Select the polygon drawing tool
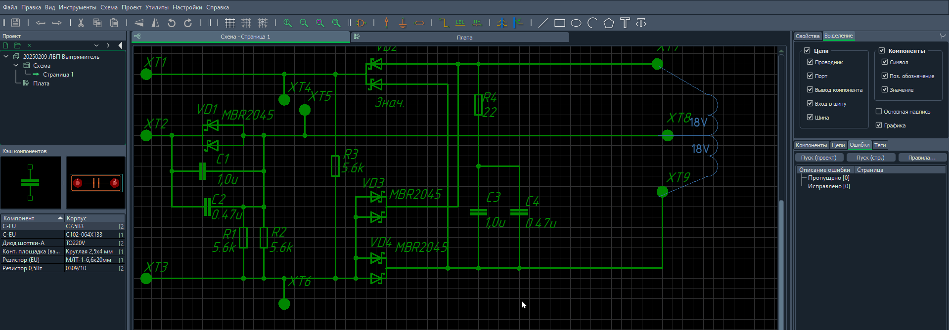The width and height of the screenshot is (949, 330). 609,23
